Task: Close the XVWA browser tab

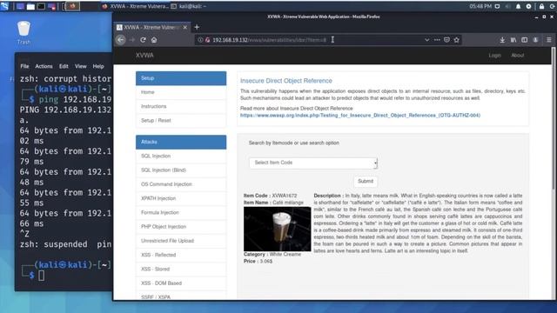Action: coord(185,27)
